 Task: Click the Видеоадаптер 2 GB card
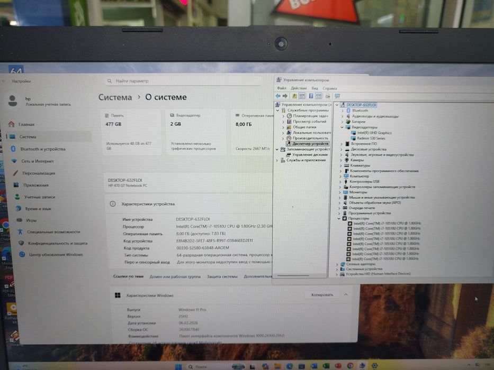click(x=196, y=132)
